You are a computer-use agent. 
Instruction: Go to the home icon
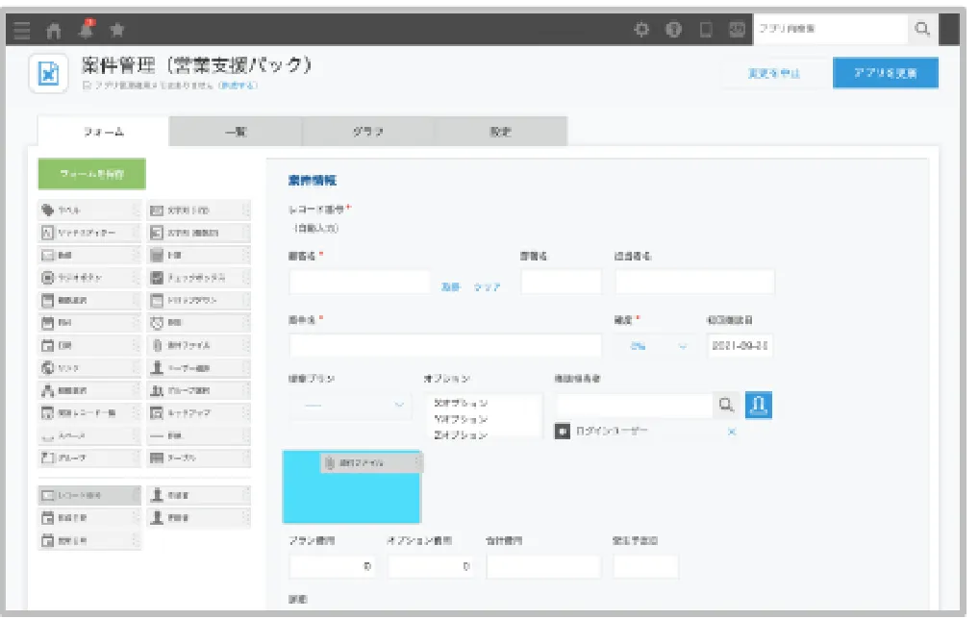[x=53, y=30]
